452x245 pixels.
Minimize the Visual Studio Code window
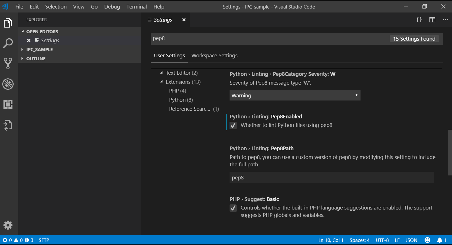point(406,6)
